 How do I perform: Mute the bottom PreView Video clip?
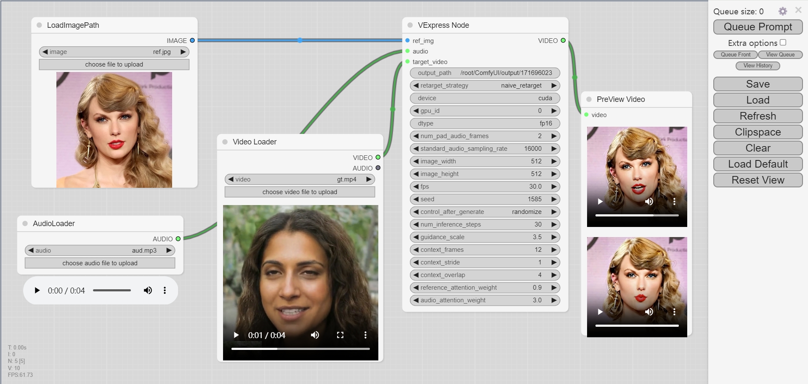pyautogui.click(x=649, y=312)
